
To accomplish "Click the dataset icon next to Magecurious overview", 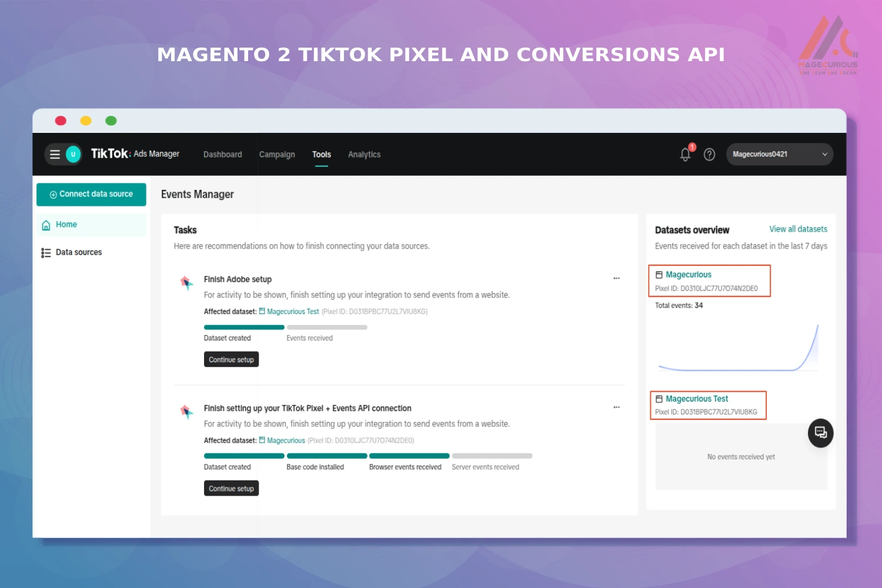I will tap(659, 274).
